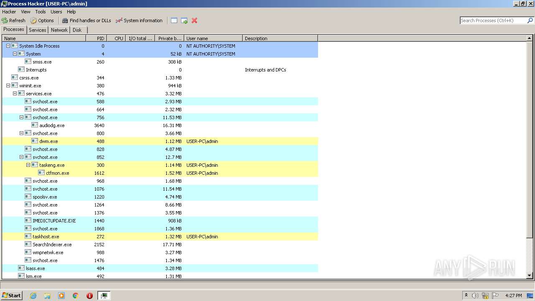Click the ctfmon.exe process icon
Screen dimensions: 535x301
41,173
